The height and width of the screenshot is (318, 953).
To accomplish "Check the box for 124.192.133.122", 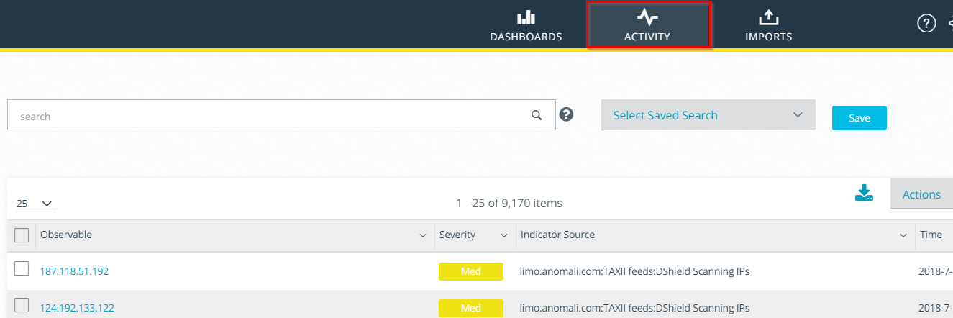I will 22,305.
